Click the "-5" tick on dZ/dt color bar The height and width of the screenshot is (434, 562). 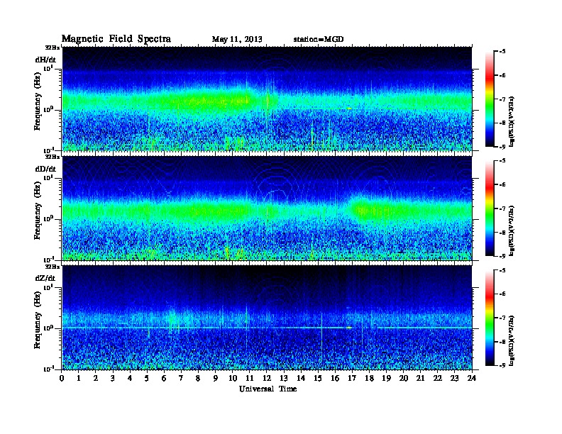[502, 270]
